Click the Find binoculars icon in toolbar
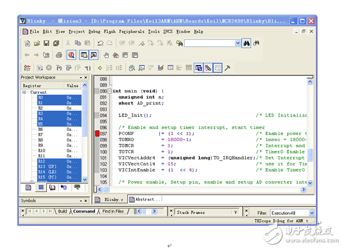Image resolution: width=343 pixels, height=249 pixels. 246,43
